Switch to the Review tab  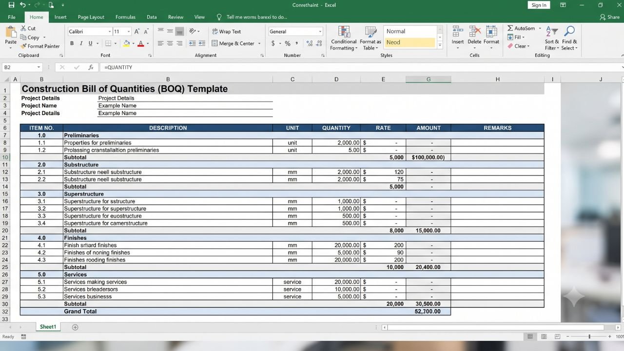tap(175, 17)
